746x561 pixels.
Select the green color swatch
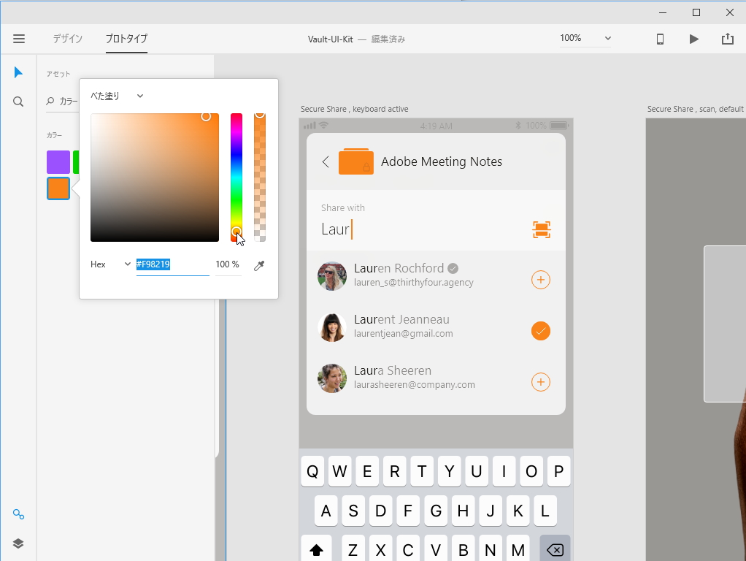click(x=76, y=162)
